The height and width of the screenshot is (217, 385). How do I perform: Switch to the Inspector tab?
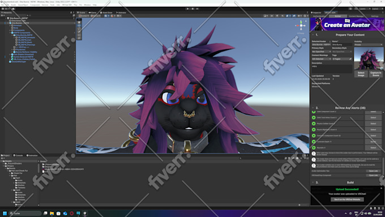[316, 12]
